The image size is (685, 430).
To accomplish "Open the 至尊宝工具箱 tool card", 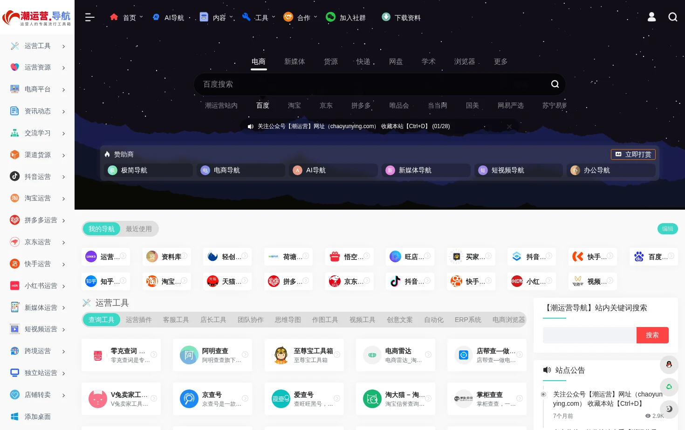I will tap(304, 355).
